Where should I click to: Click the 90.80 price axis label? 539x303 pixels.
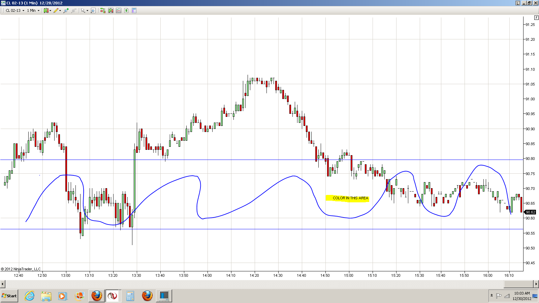point(530,159)
